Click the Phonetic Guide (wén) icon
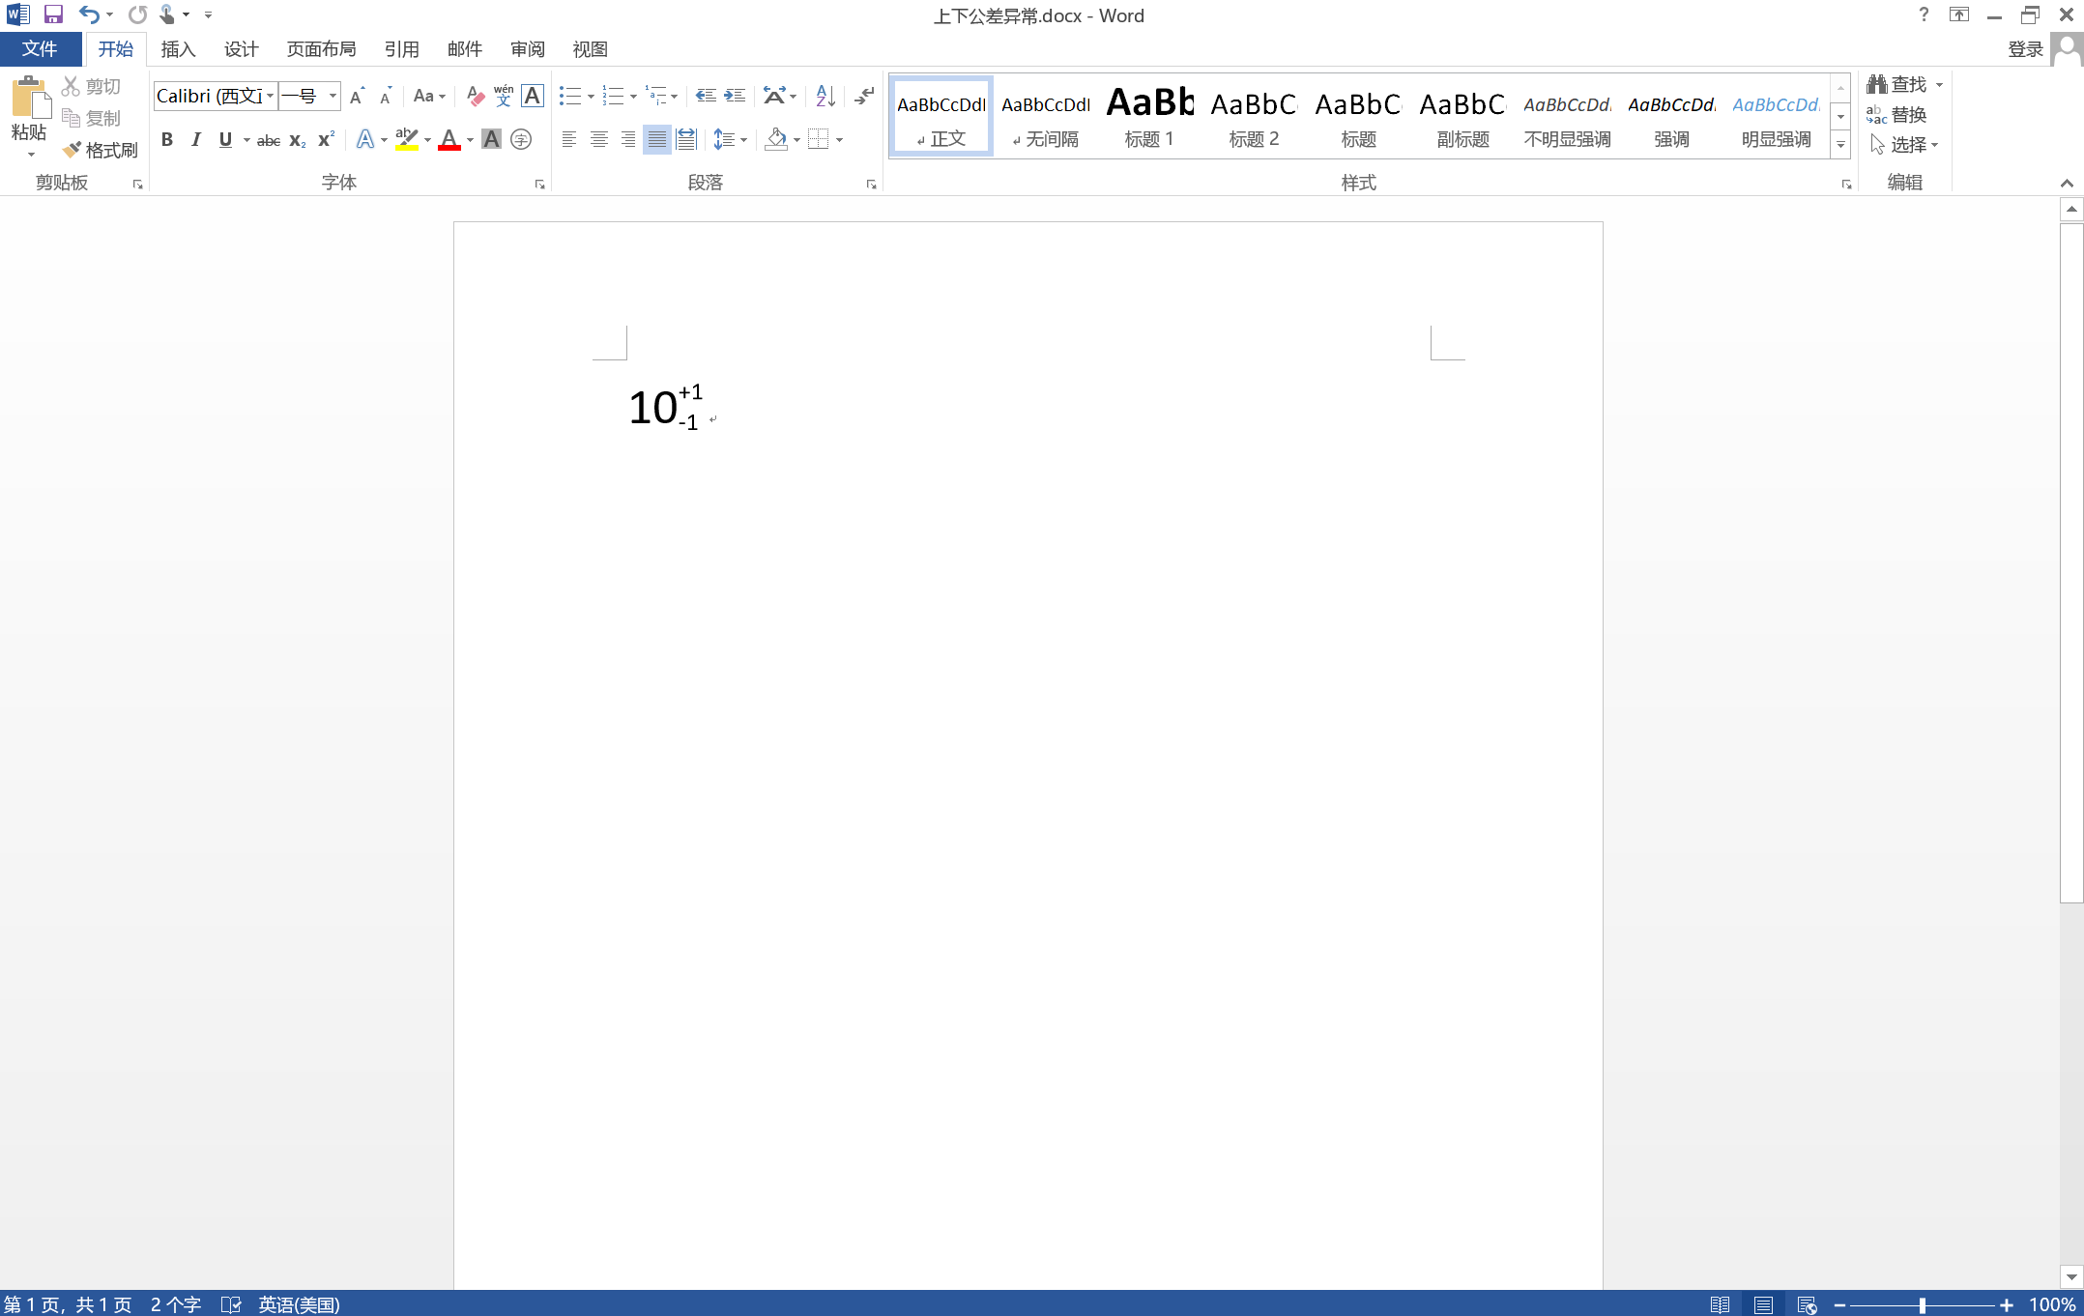2084x1316 pixels. coord(504,96)
